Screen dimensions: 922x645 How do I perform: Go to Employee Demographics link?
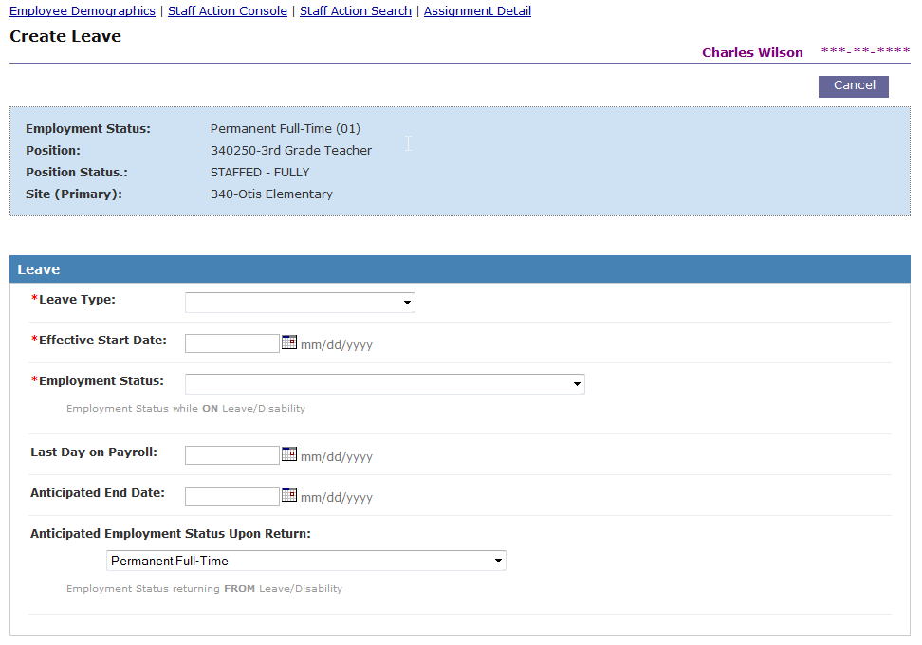(x=83, y=11)
